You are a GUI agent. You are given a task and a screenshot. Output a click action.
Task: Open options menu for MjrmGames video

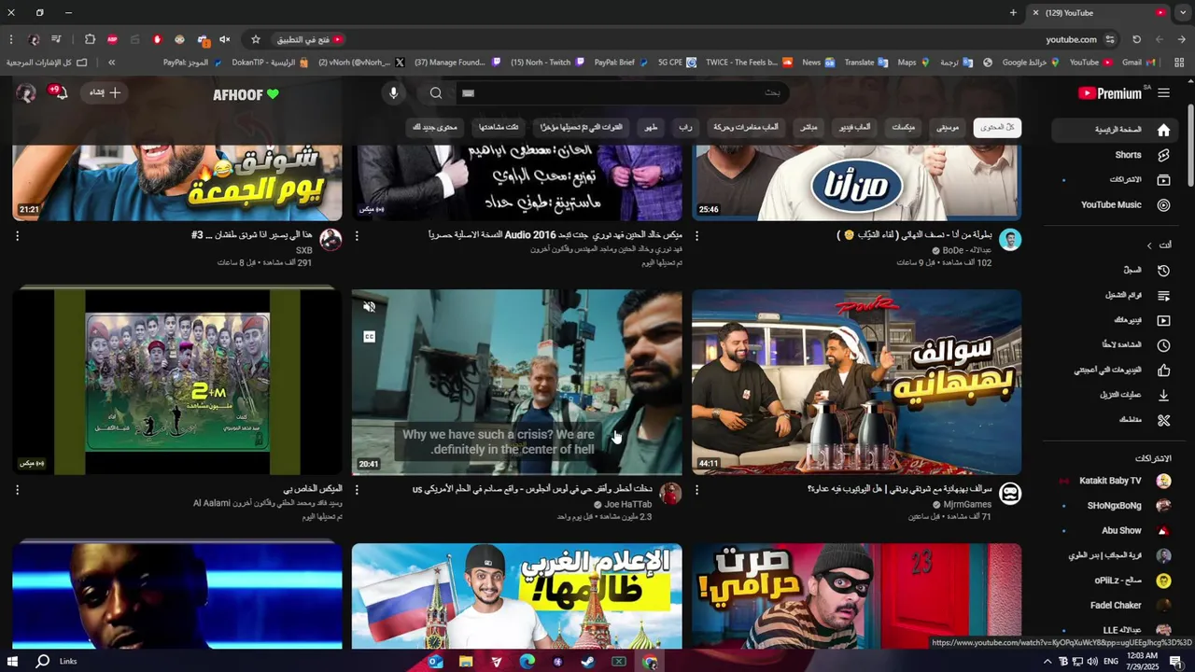click(696, 490)
